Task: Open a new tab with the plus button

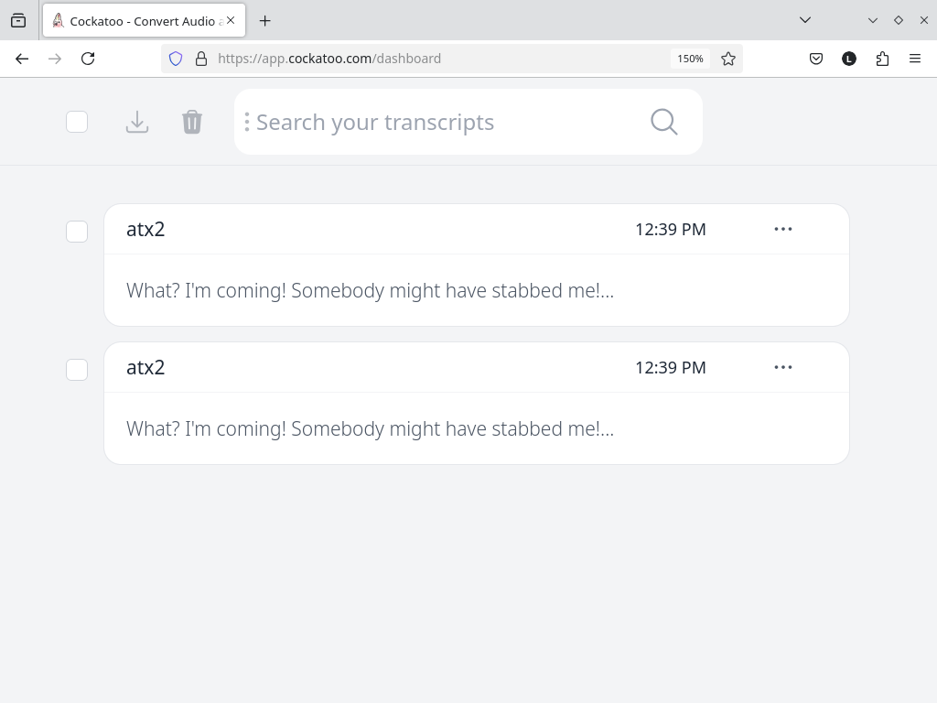Action: (264, 21)
